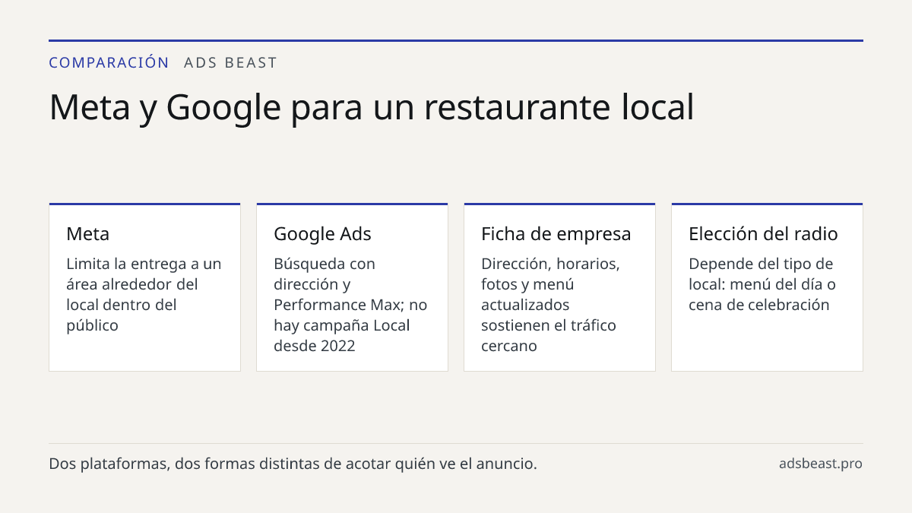The image size is (912, 513).
Task: Click the headline 'Meta y Google para un restaurante local'
Action: [372, 107]
